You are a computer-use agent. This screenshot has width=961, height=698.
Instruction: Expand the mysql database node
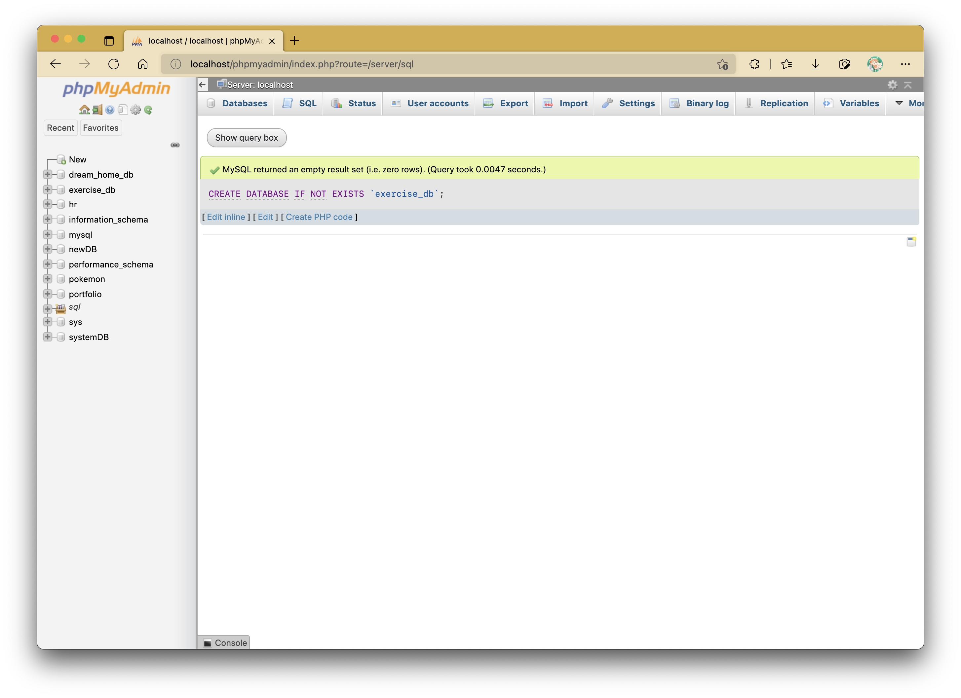(x=48, y=234)
